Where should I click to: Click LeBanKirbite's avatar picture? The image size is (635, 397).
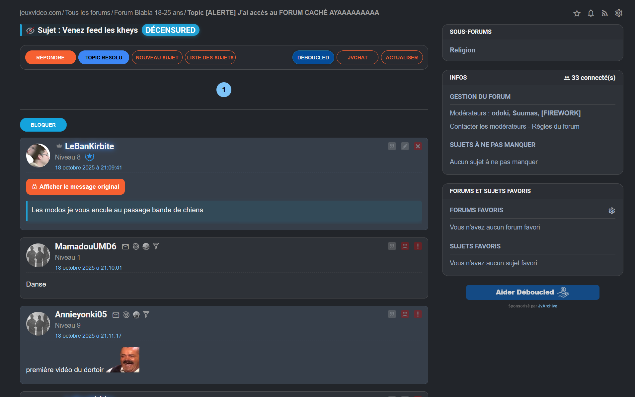point(38,155)
